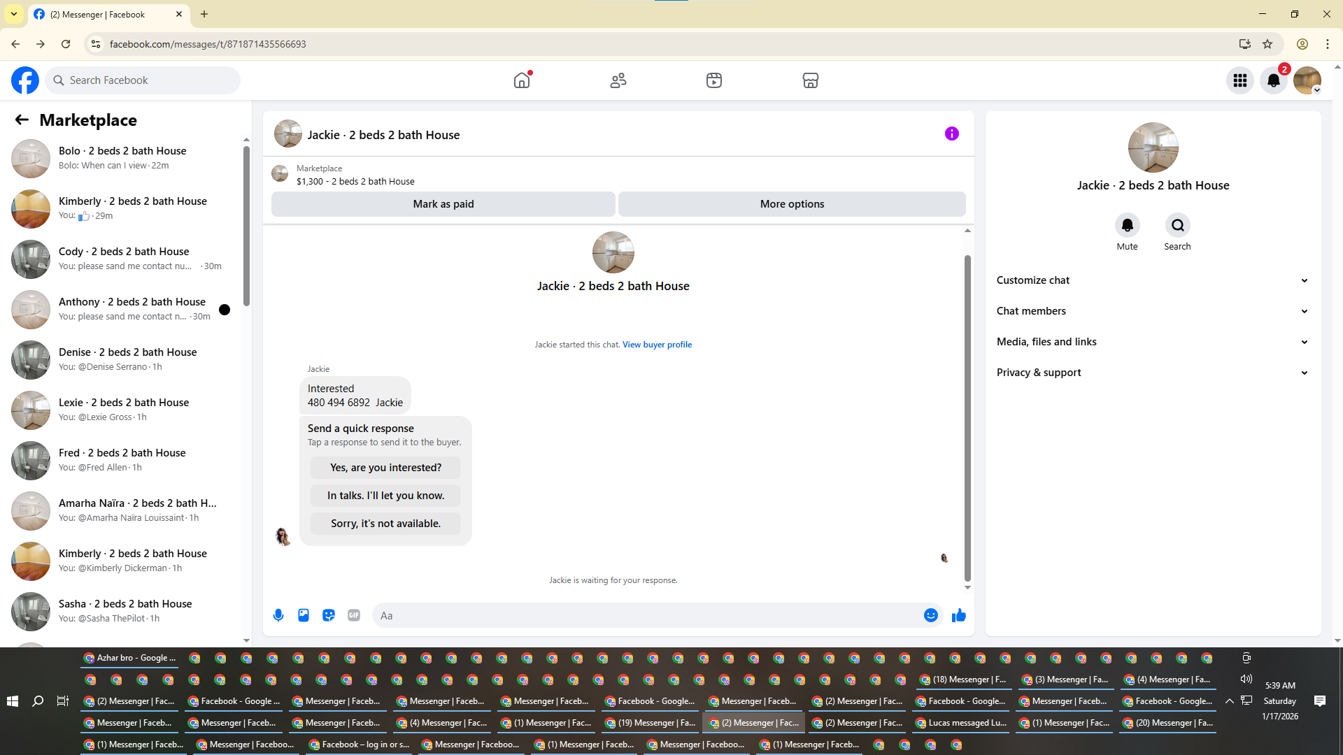Expand the Customize chat section
This screenshot has height=755, width=1343.
tap(1152, 280)
